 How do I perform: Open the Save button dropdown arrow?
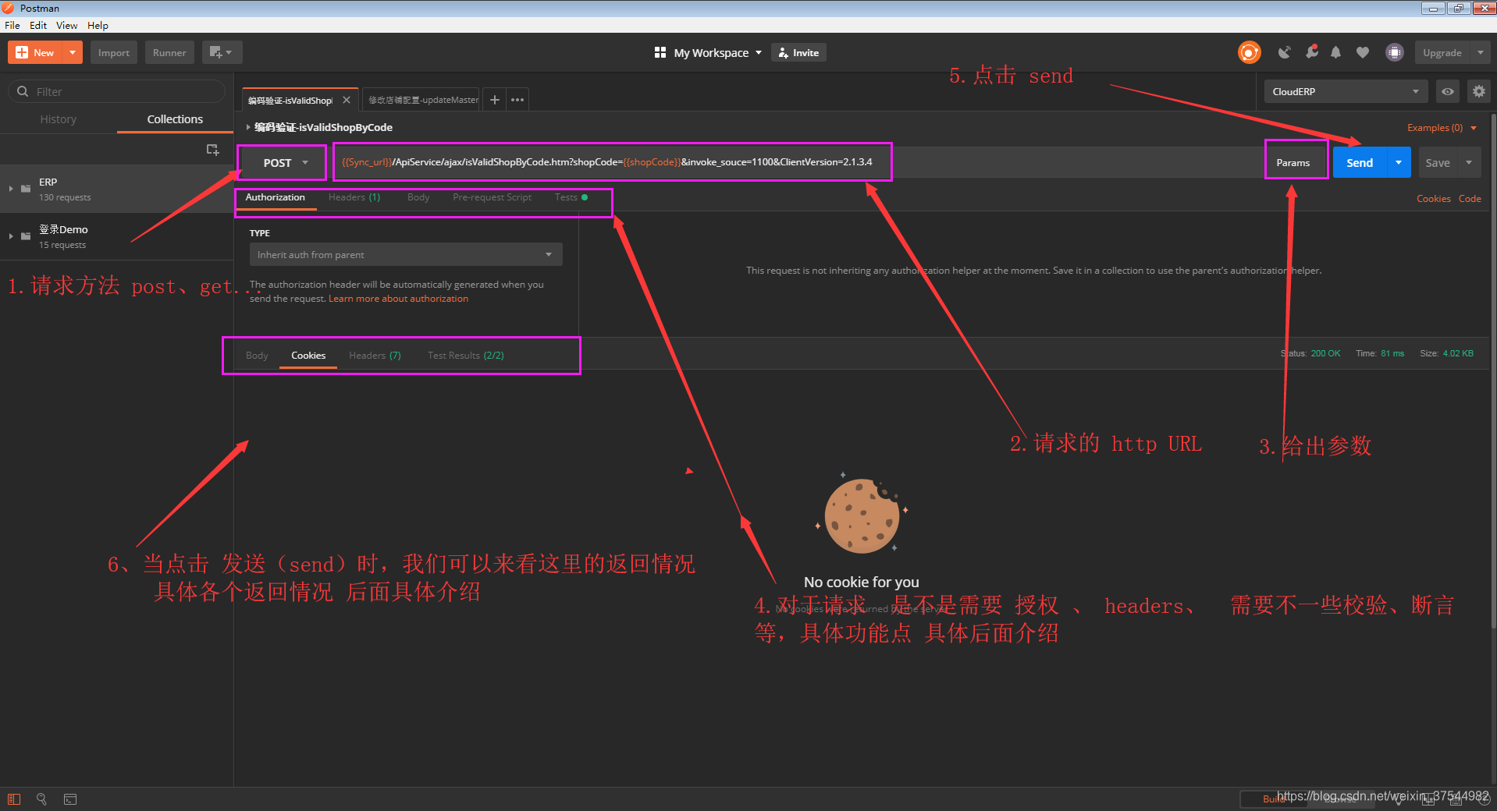click(x=1469, y=162)
